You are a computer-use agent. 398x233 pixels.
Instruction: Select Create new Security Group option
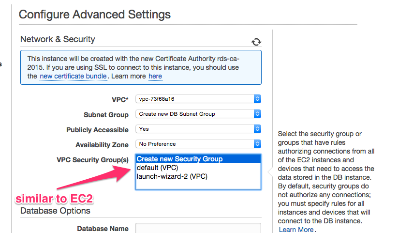coord(198,159)
